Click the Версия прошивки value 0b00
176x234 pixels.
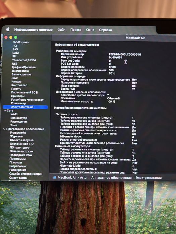pos(112,67)
